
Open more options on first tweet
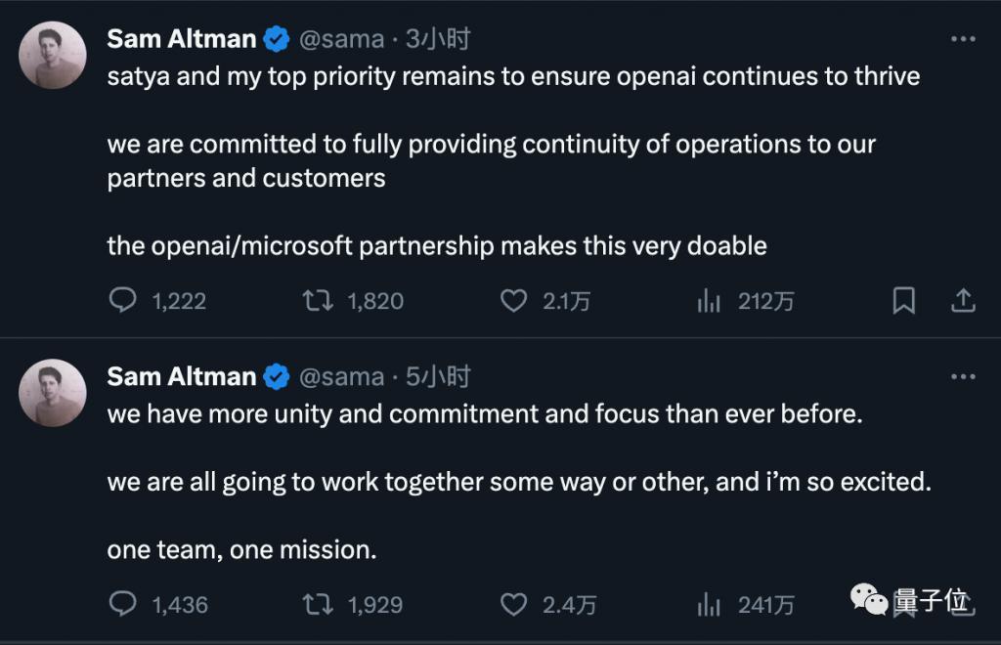tap(963, 39)
